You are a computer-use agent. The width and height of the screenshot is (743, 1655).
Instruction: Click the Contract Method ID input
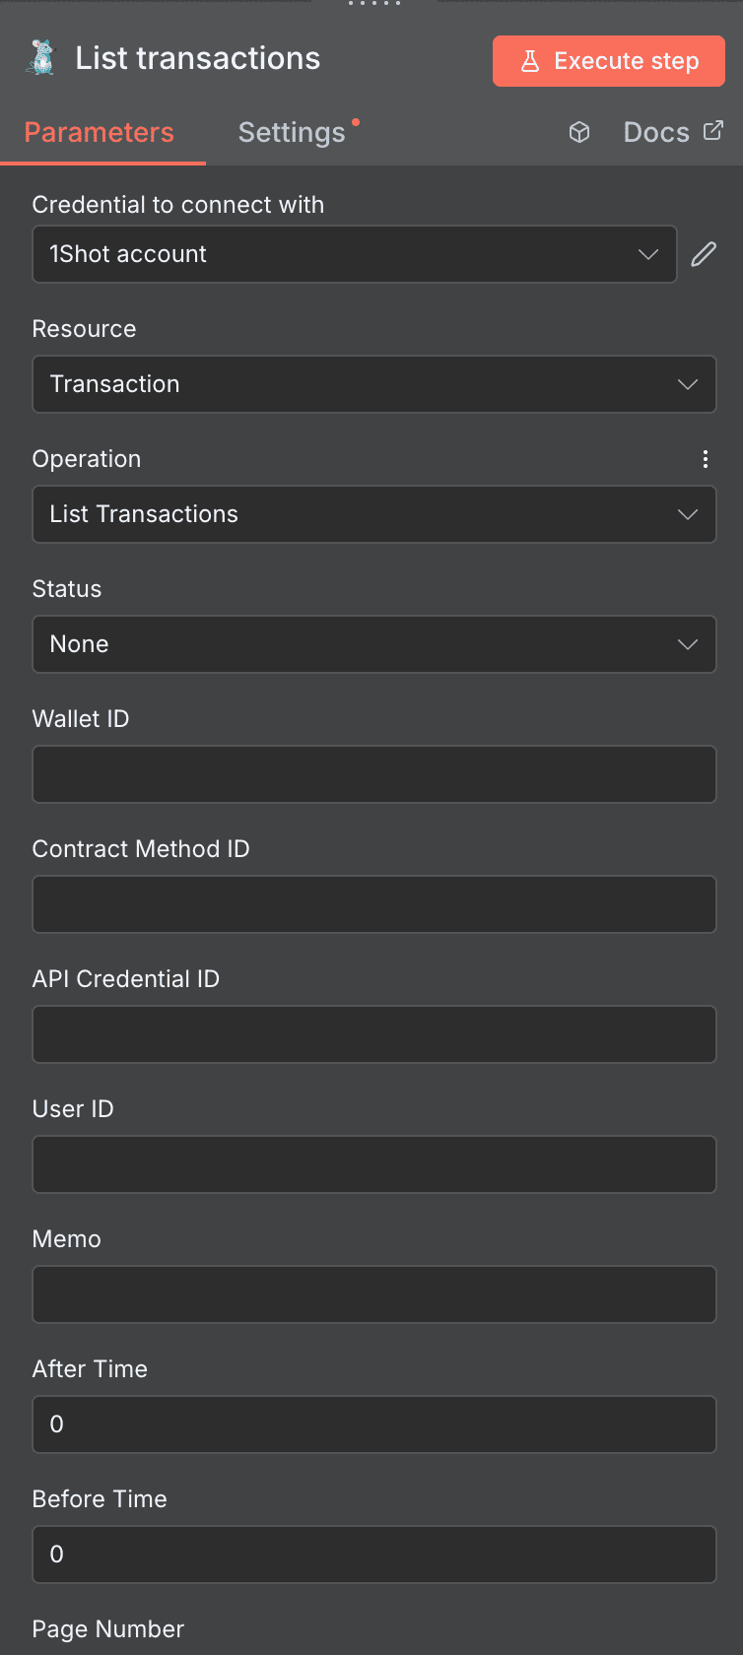click(x=374, y=904)
